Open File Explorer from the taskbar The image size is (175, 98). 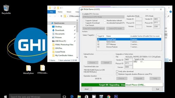tap(79, 97)
